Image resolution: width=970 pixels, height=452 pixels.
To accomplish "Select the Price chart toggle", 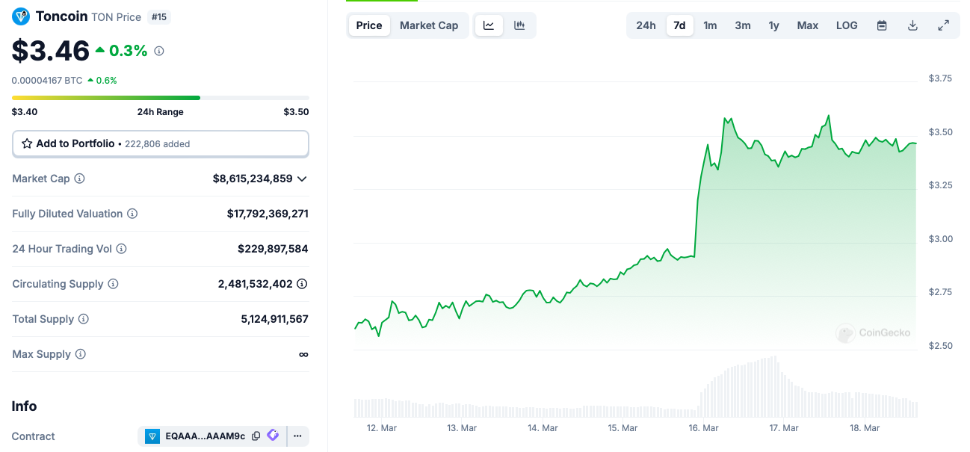I will (x=369, y=25).
